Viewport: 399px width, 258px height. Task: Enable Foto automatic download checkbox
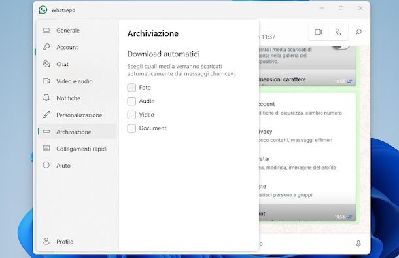pyautogui.click(x=131, y=88)
